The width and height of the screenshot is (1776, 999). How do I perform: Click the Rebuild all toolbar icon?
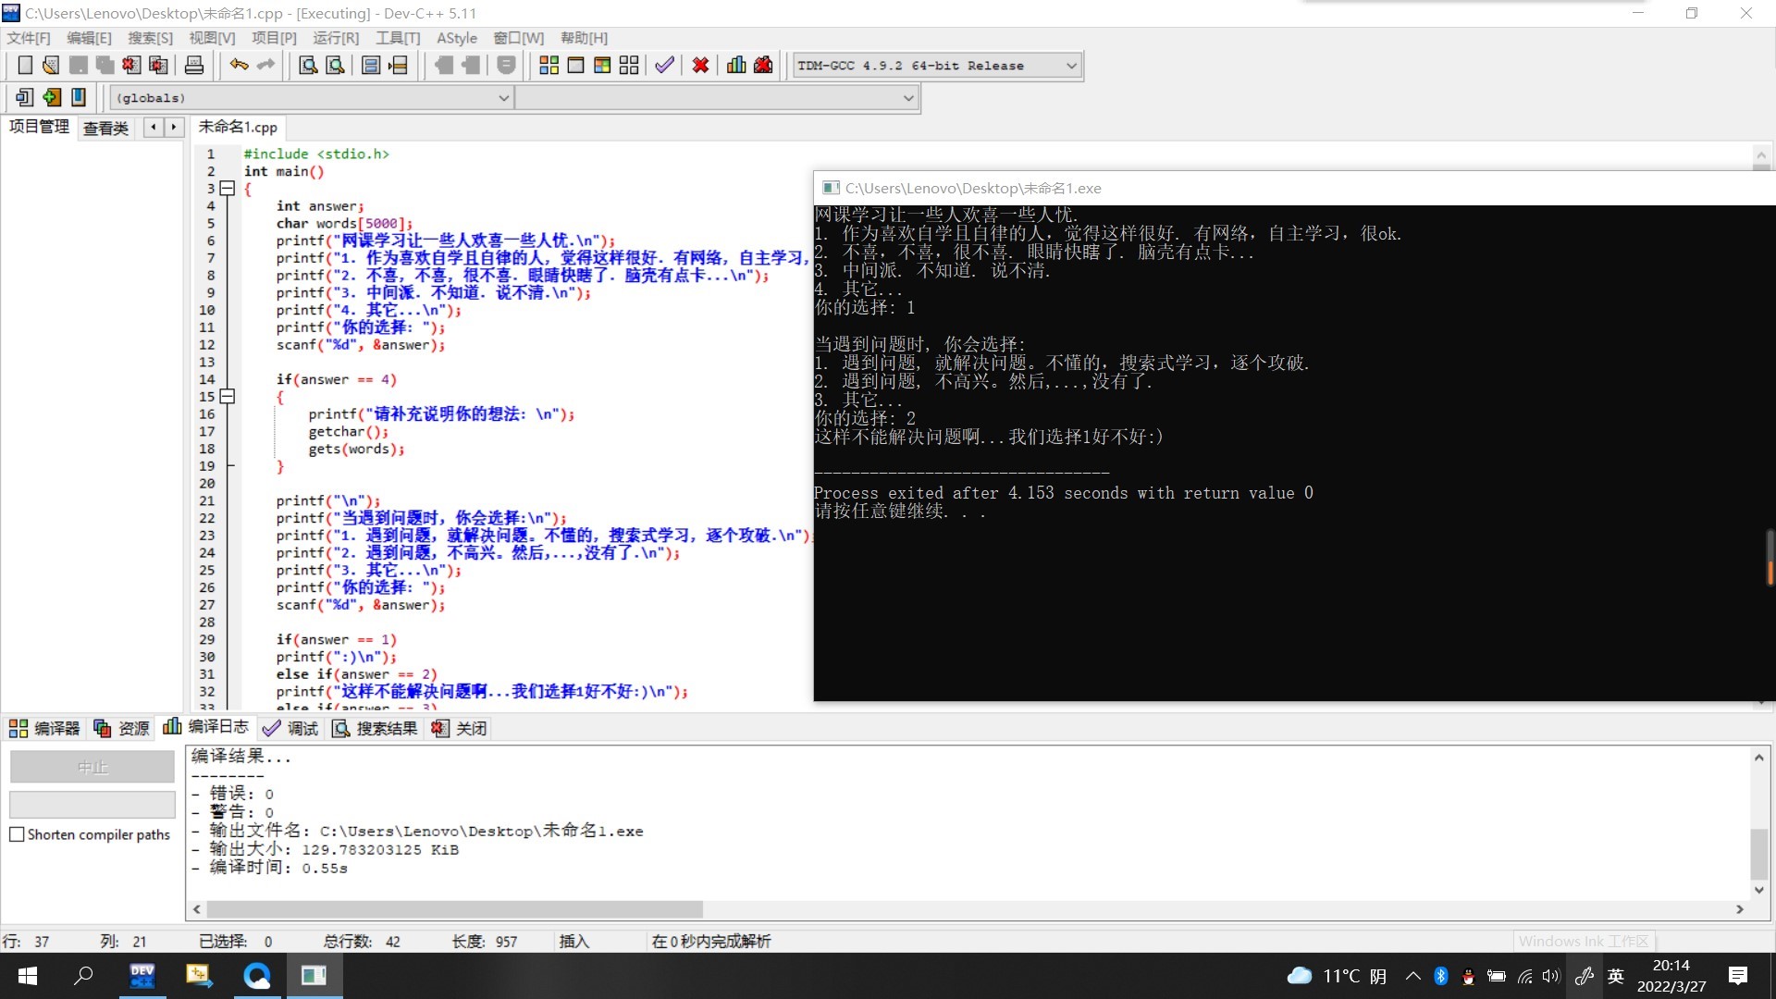629,66
